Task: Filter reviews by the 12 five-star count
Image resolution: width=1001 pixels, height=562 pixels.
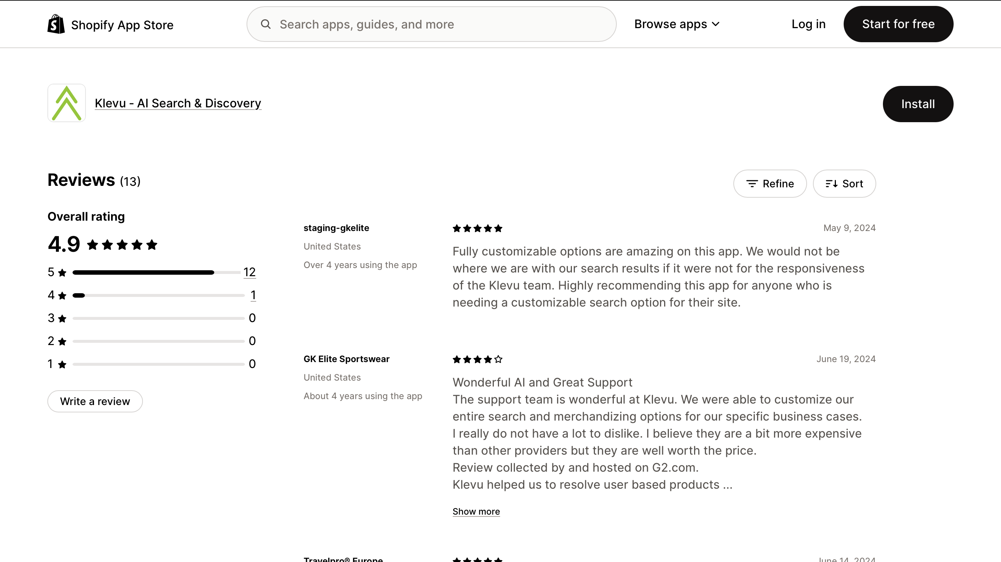Action: point(250,272)
